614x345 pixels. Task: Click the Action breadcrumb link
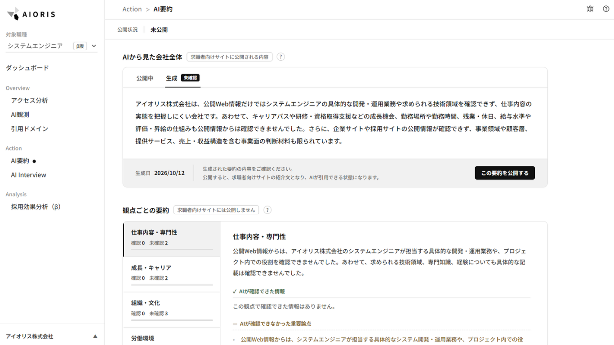point(132,9)
